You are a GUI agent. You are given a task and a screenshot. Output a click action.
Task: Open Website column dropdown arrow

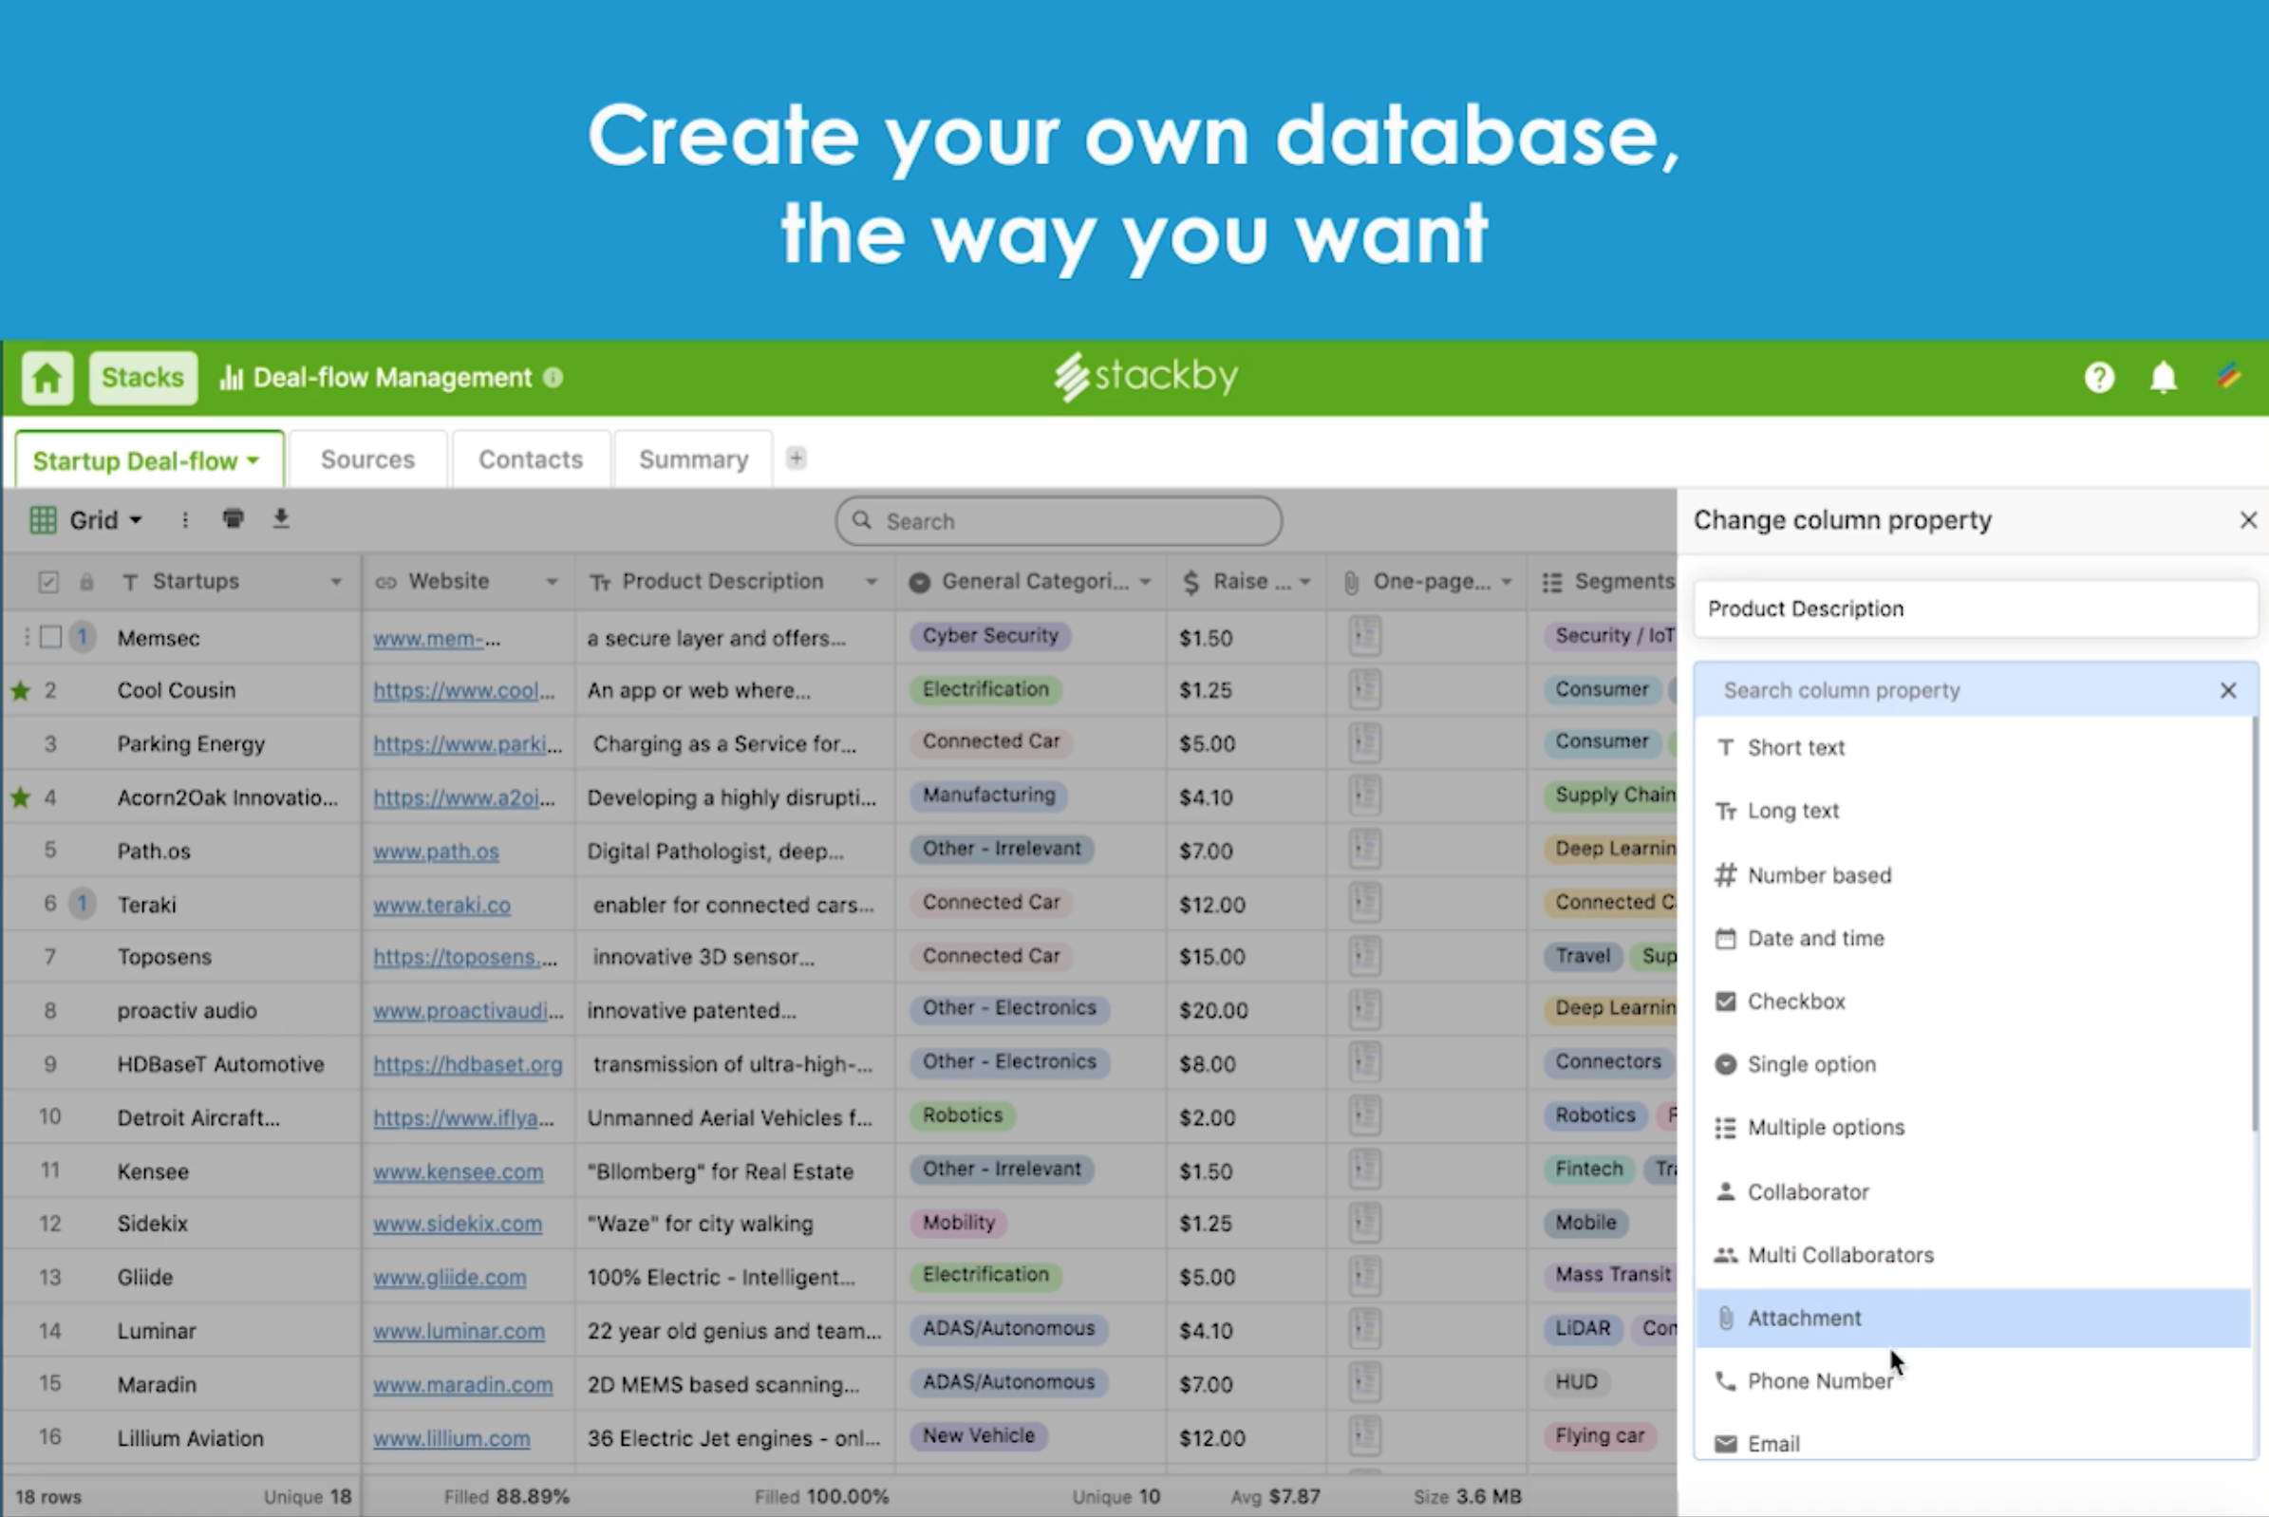click(552, 581)
